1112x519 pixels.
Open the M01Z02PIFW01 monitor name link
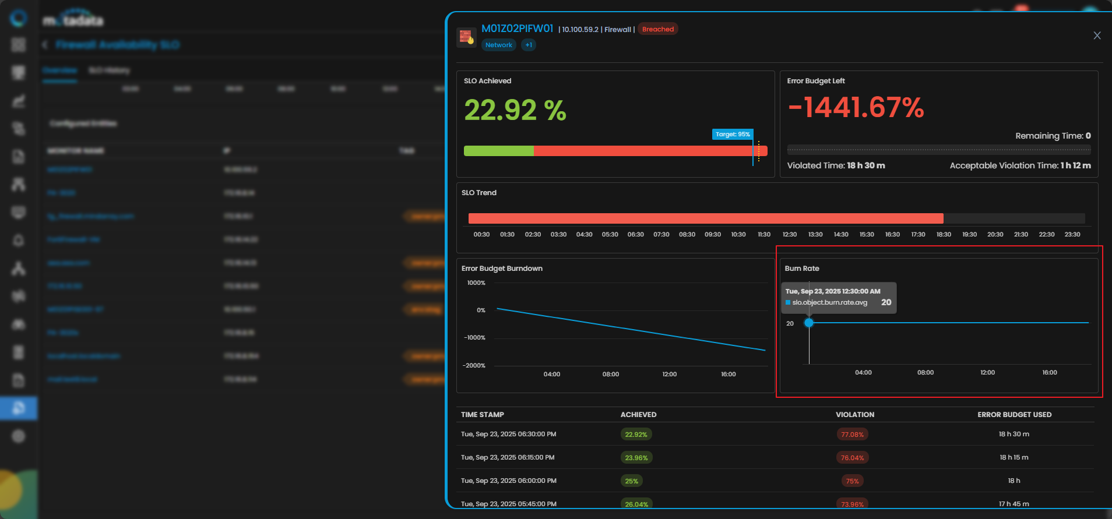[x=69, y=170]
